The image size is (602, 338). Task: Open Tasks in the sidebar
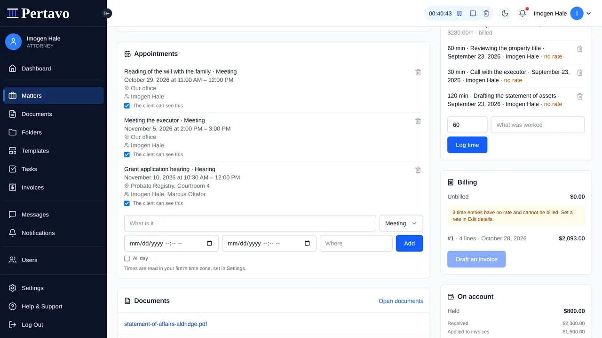(x=54, y=169)
